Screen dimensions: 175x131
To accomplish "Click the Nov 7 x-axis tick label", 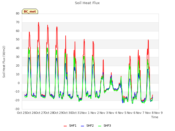I will tap(140, 113).
